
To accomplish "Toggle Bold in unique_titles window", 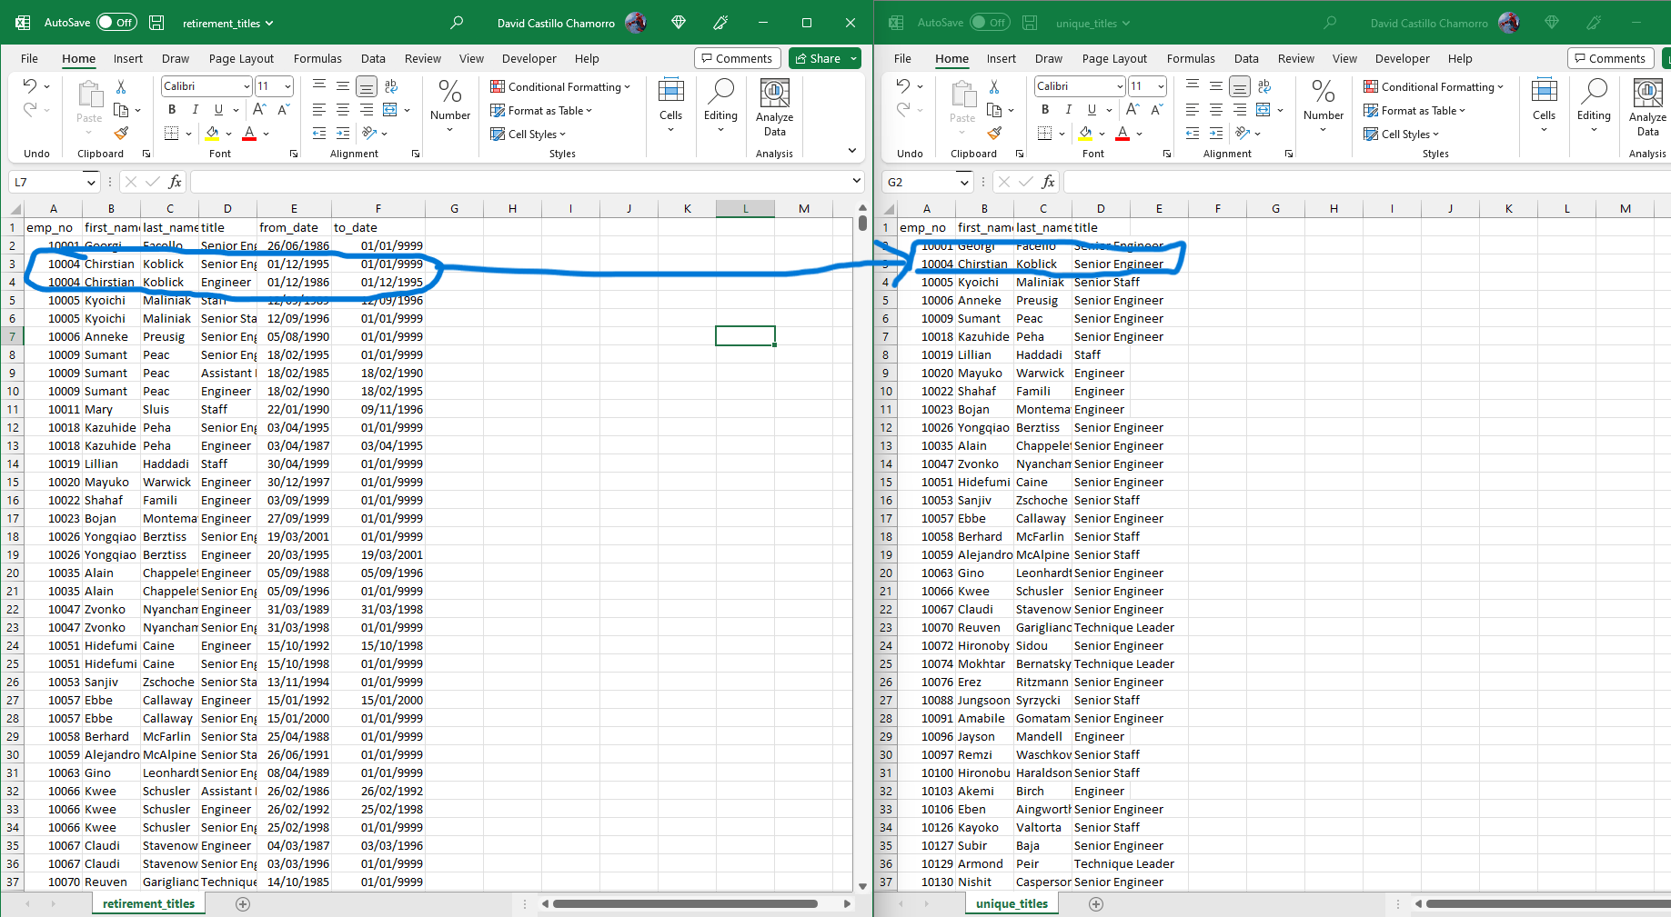I will 1045,109.
